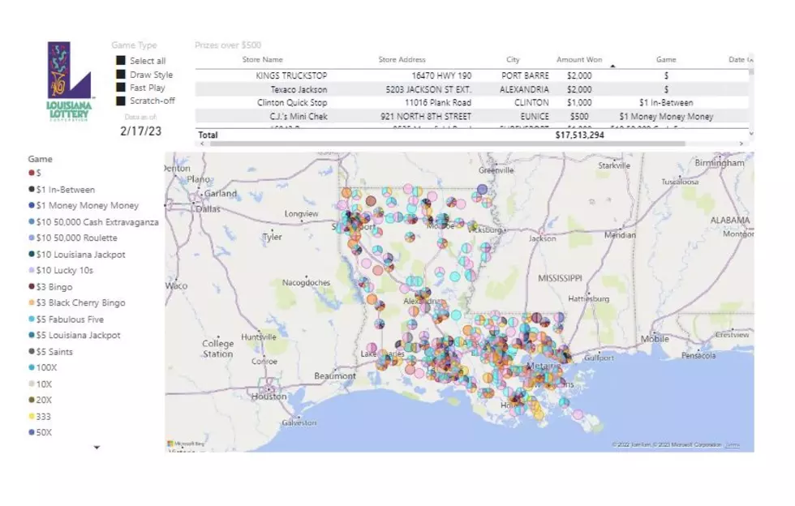
Task: Click the sort arrow beside Amount Won
Action: pyautogui.click(x=612, y=66)
